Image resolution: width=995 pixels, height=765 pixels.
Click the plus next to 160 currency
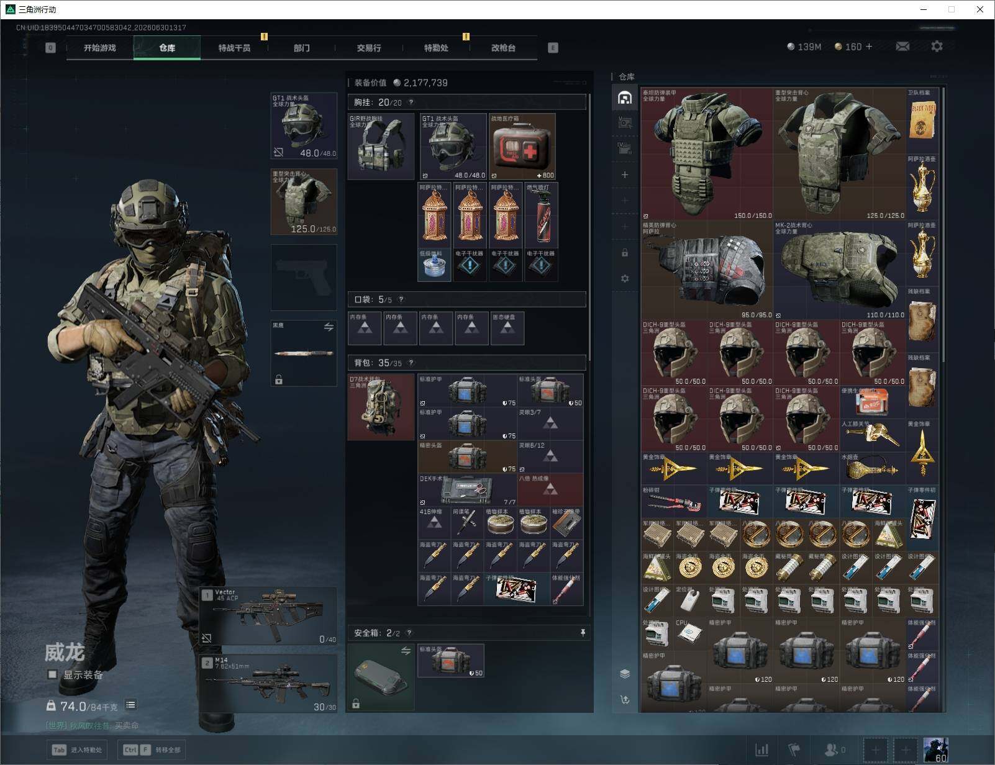pos(869,47)
